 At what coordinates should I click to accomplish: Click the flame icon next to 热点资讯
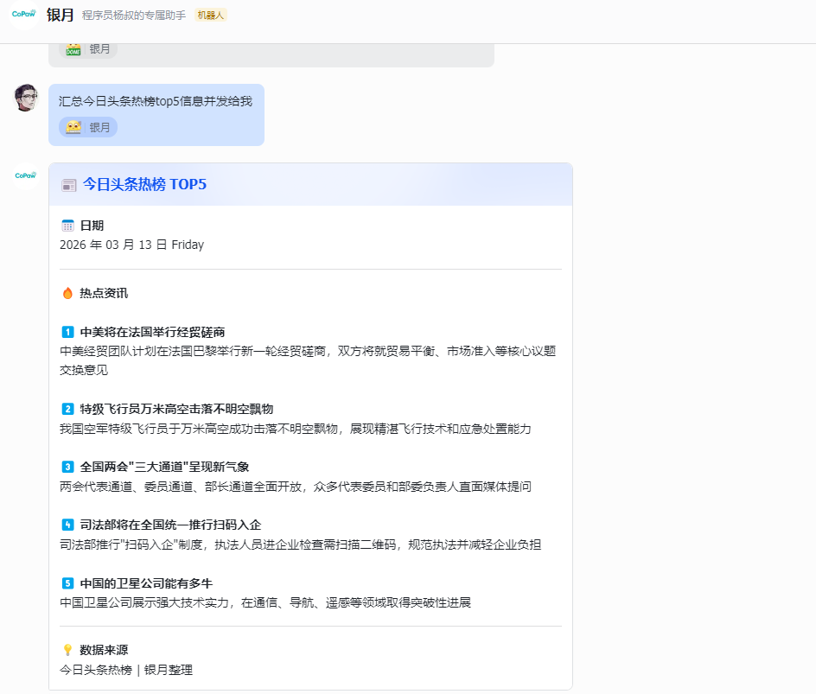[67, 293]
